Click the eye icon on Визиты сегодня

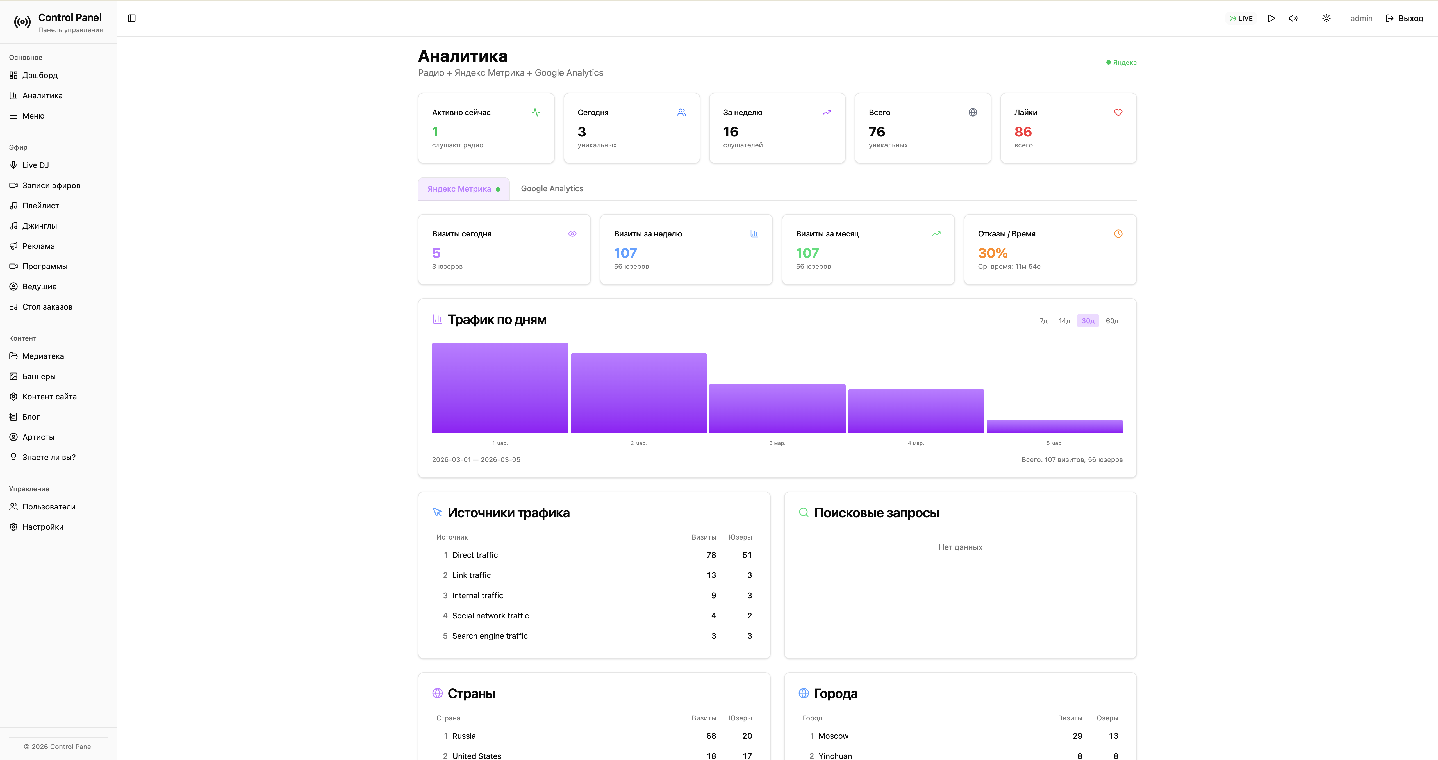tap(572, 234)
